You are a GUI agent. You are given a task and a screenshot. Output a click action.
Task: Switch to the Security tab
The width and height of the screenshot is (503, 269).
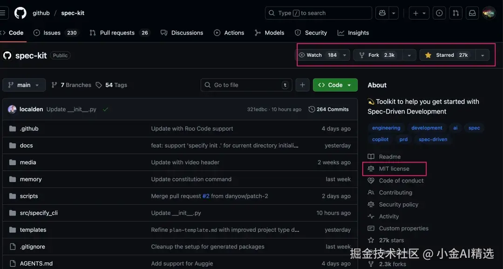311,33
